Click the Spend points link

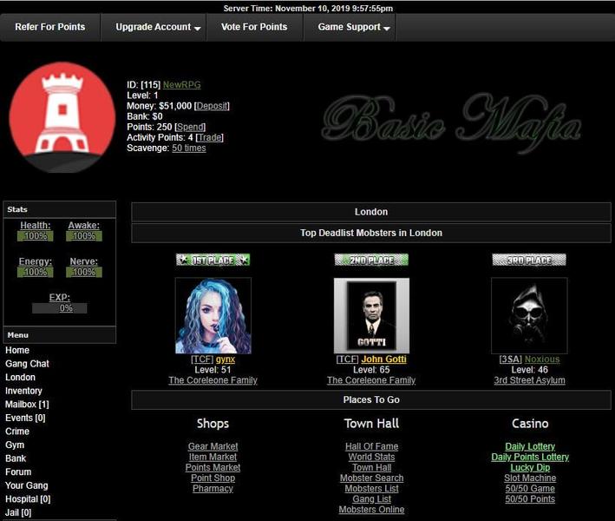click(x=191, y=127)
